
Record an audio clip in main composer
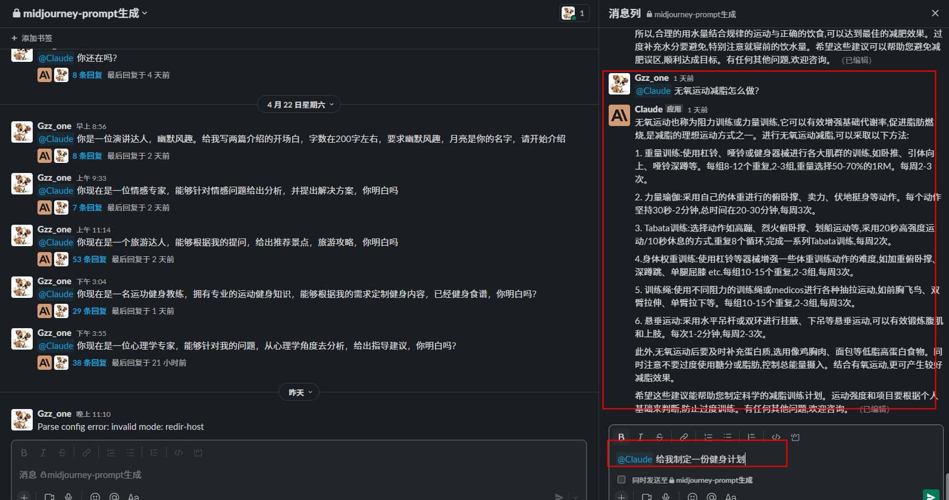[x=68, y=496]
